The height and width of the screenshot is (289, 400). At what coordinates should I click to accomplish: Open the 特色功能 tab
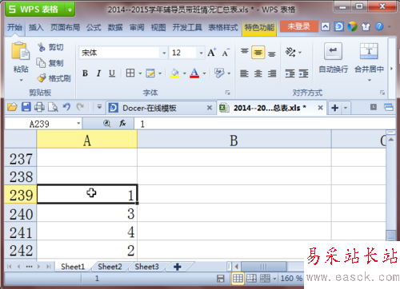tap(259, 27)
